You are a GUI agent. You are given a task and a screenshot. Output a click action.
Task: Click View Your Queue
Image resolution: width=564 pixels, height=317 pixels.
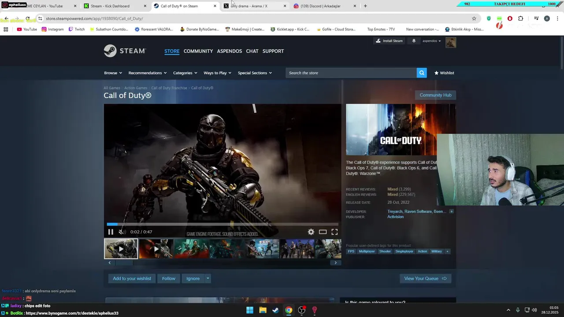(425, 278)
